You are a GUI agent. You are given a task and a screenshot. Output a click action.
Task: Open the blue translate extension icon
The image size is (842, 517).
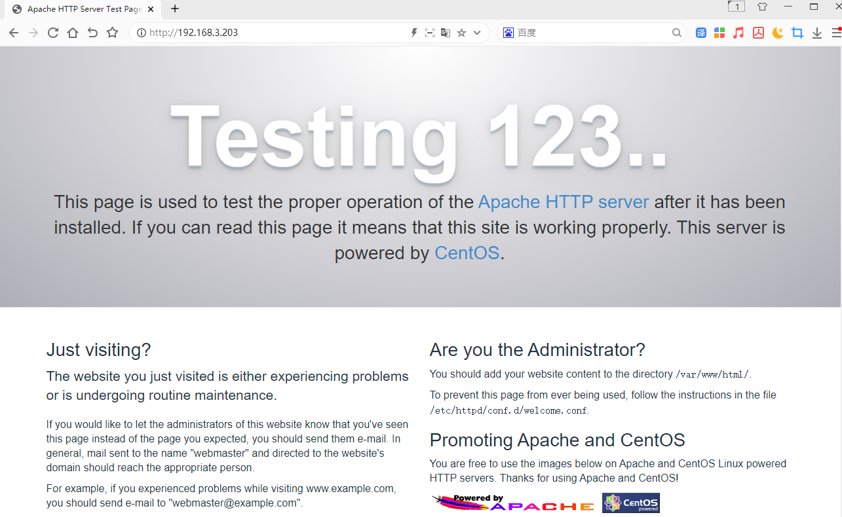tap(701, 33)
